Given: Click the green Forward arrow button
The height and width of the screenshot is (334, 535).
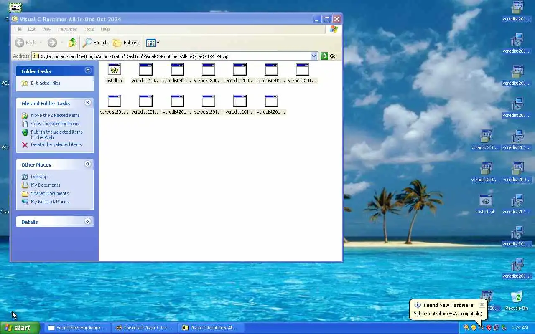Looking at the screenshot, I should 52,43.
